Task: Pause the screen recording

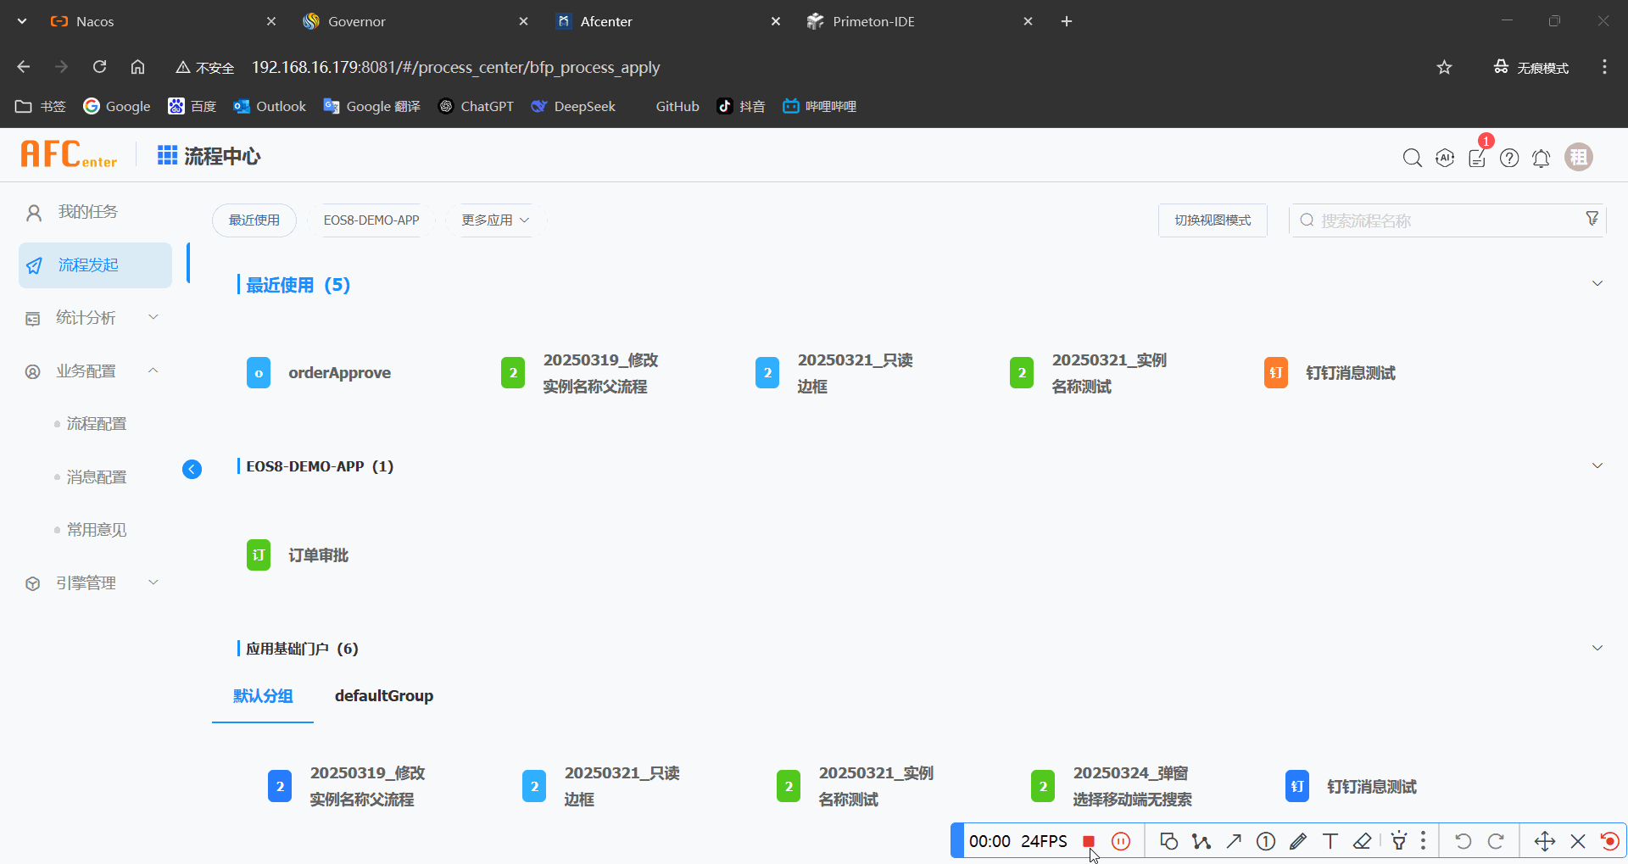Action: [1121, 841]
